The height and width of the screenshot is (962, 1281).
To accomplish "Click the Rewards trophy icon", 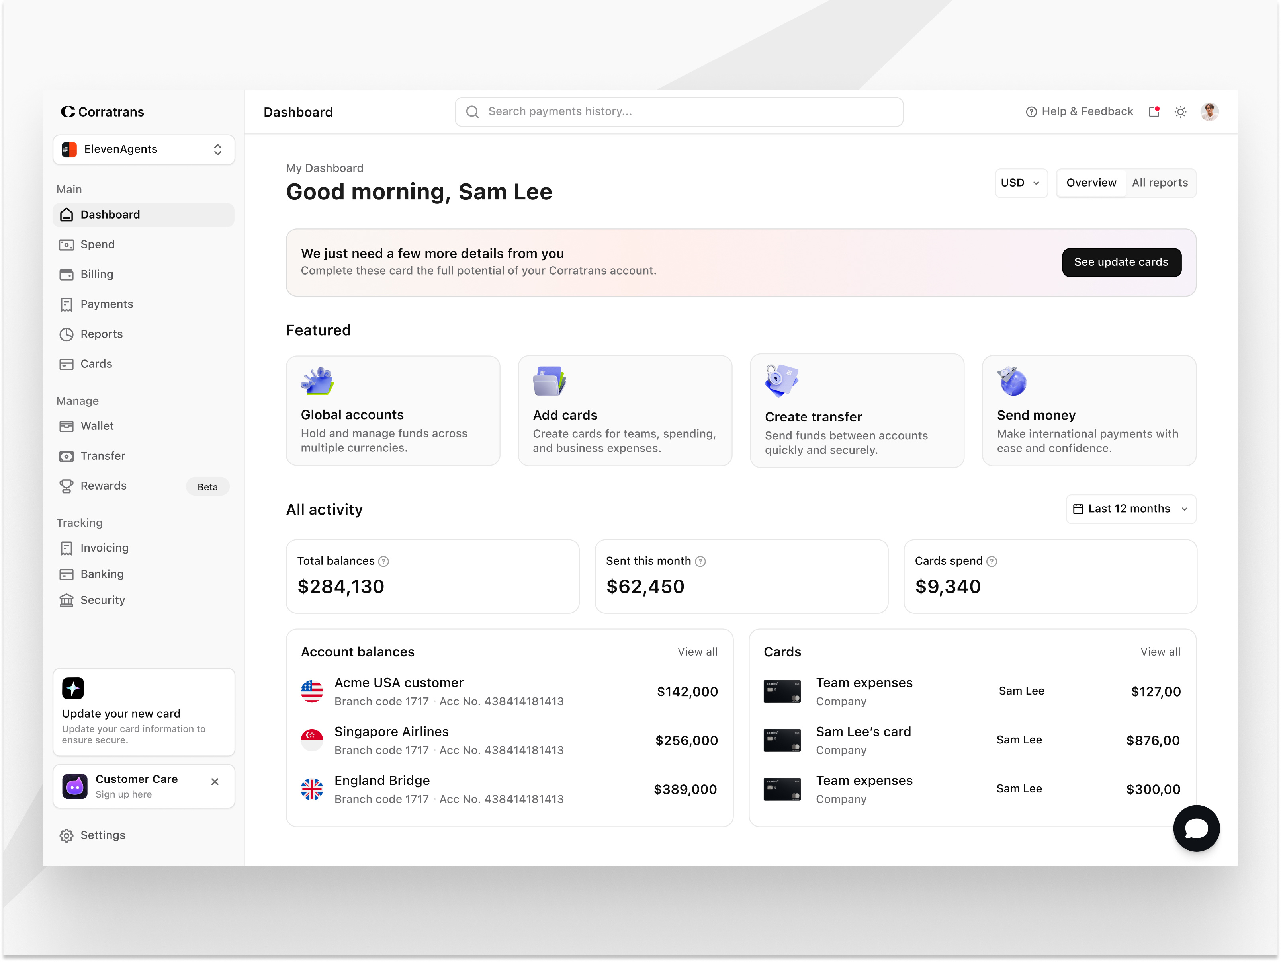I will 66,486.
